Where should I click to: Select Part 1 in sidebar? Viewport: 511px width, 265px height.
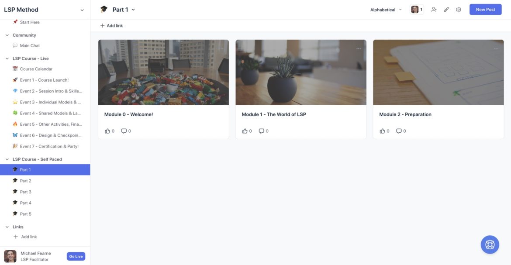click(x=45, y=169)
